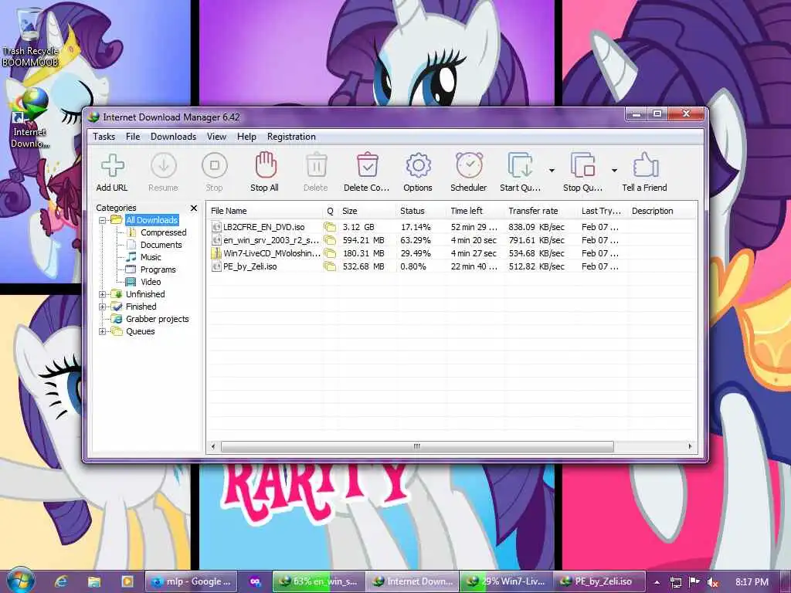Click the 63.29% status cell
The width and height of the screenshot is (791, 593).
tap(416, 240)
